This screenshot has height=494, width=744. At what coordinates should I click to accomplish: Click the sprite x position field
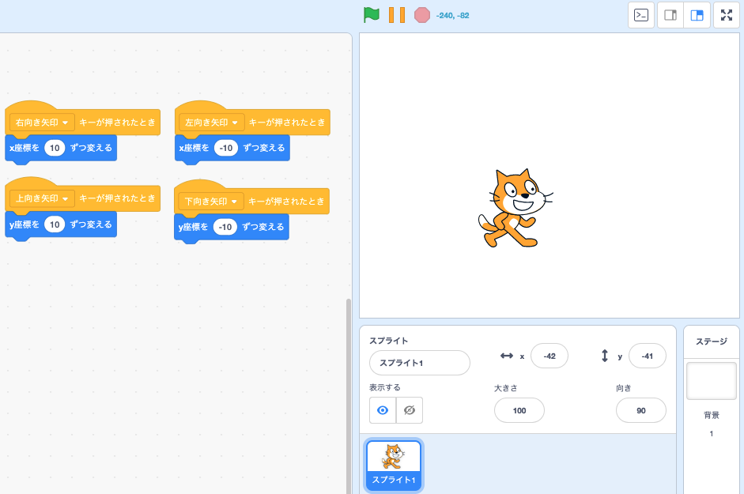click(x=550, y=356)
